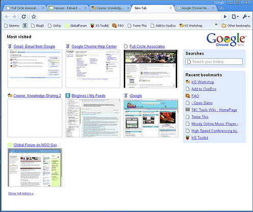Expand hidden bookmarks with the chevron
The height and width of the screenshot is (212, 253).
[216, 25]
